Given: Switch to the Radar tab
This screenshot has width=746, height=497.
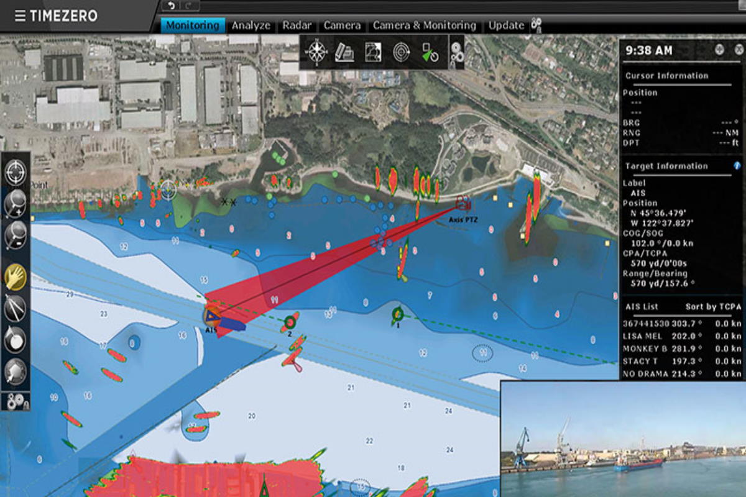Looking at the screenshot, I should pyautogui.click(x=297, y=25).
